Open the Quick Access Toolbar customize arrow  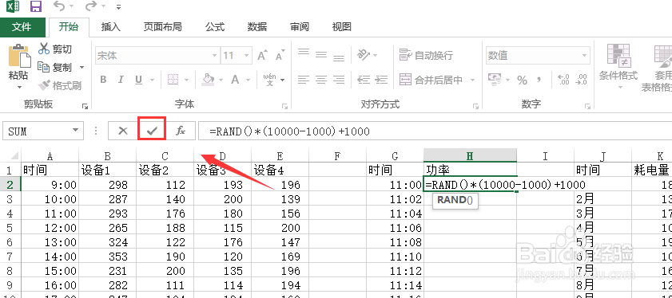coord(119,7)
